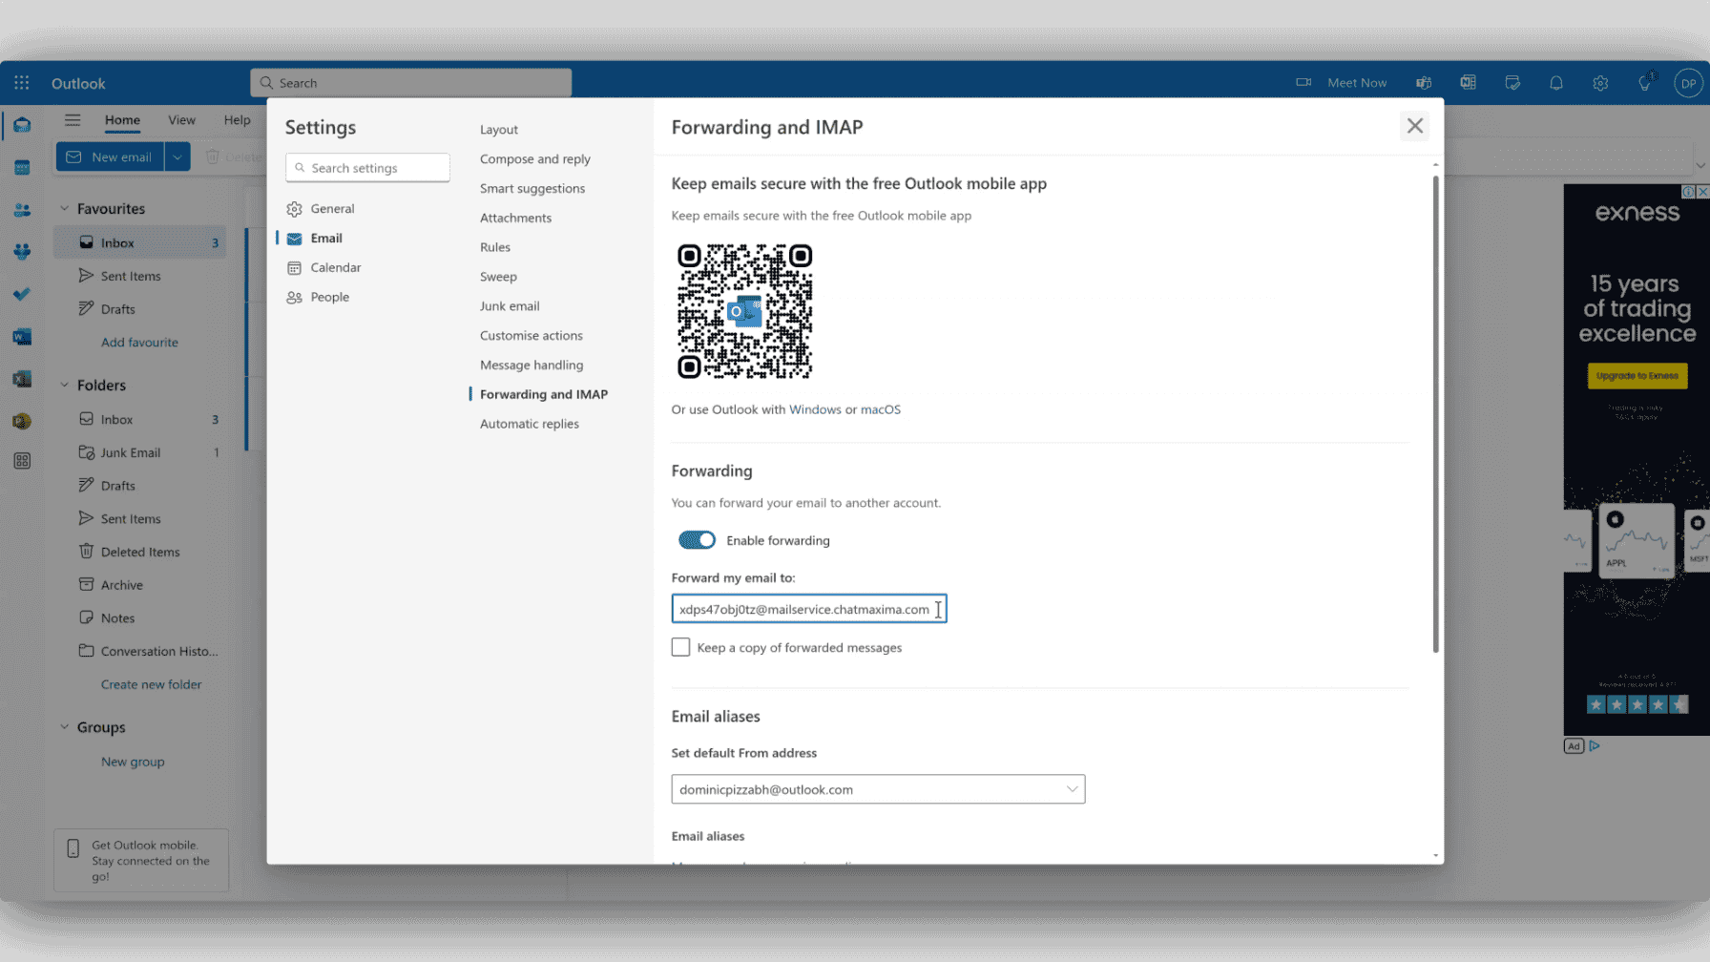The width and height of the screenshot is (1710, 962).
Task: Click the settings panel vertical scrollbar
Action: coord(1435,414)
